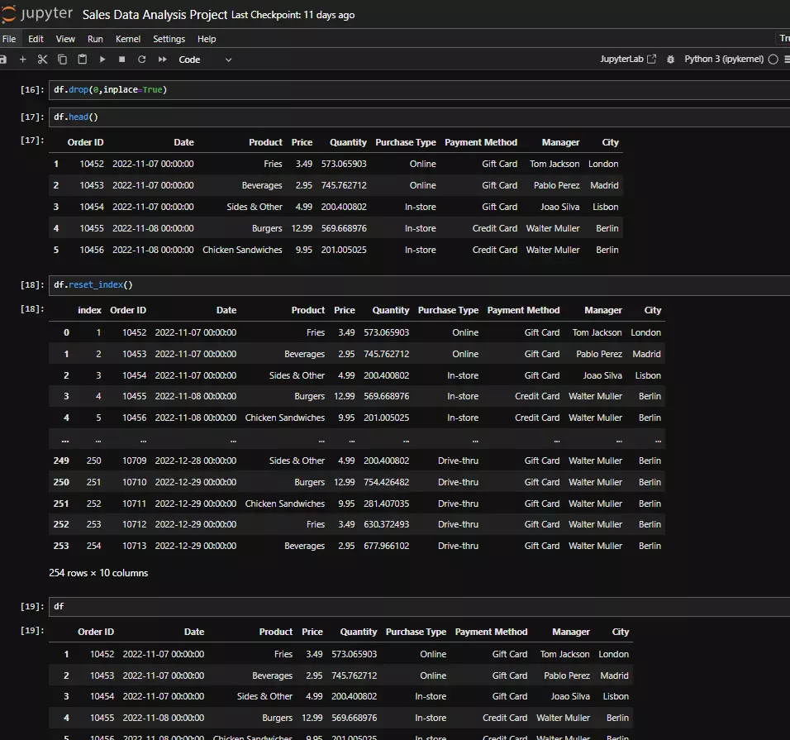Interrupt the kernel with stop icon
The width and height of the screenshot is (790, 740).
pyautogui.click(x=122, y=60)
